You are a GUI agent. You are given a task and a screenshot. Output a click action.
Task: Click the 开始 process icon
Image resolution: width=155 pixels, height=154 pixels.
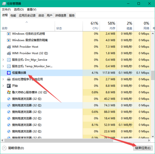click(x=9, y=86)
